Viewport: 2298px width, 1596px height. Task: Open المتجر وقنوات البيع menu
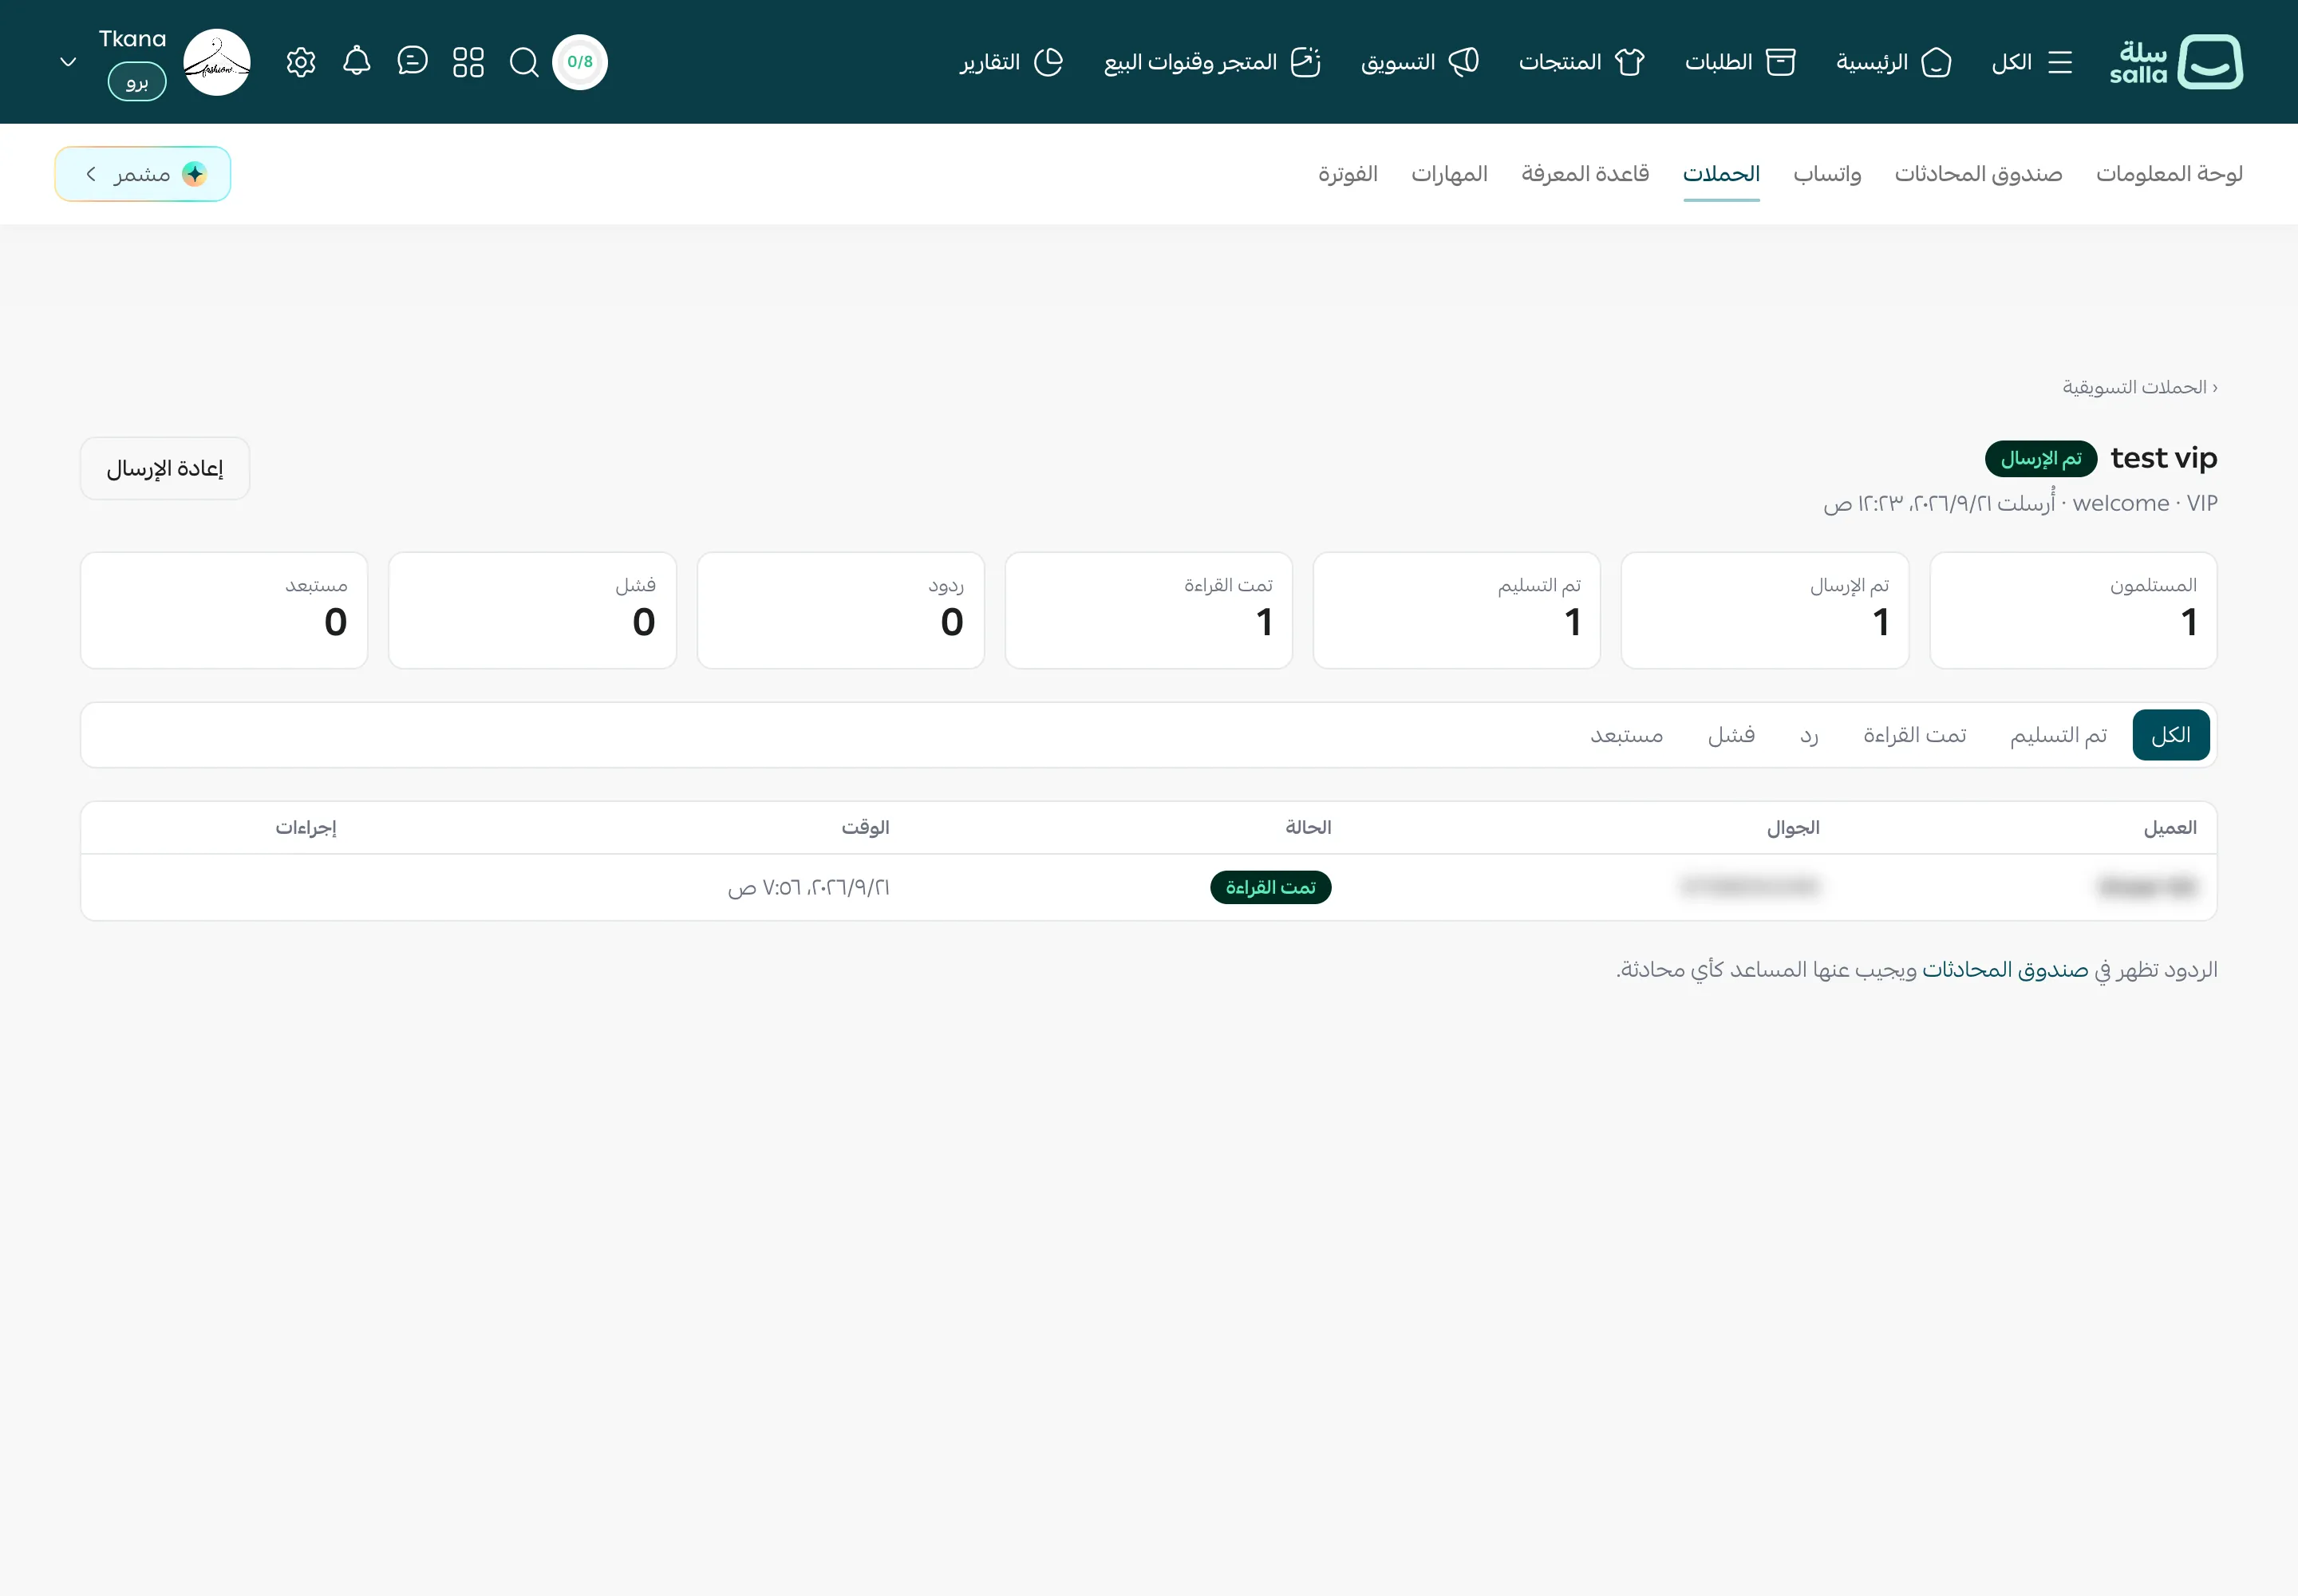1212,62
